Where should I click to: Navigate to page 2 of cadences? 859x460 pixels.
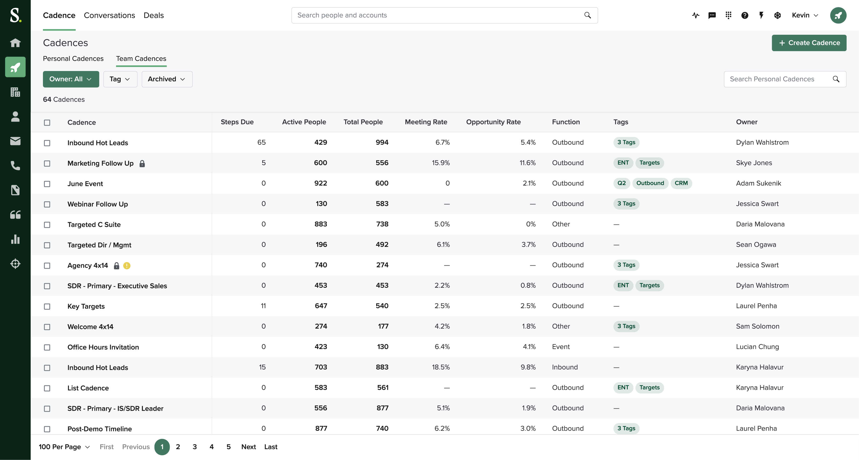point(178,446)
